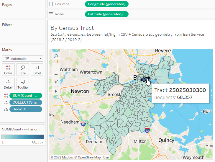Image resolution: width=215 pixels, height=162 pixels.
Task: Select the Latitude (generated) pill
Action: [x=107, y=14]
